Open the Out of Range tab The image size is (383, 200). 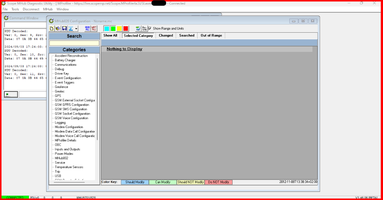[211, 36]
